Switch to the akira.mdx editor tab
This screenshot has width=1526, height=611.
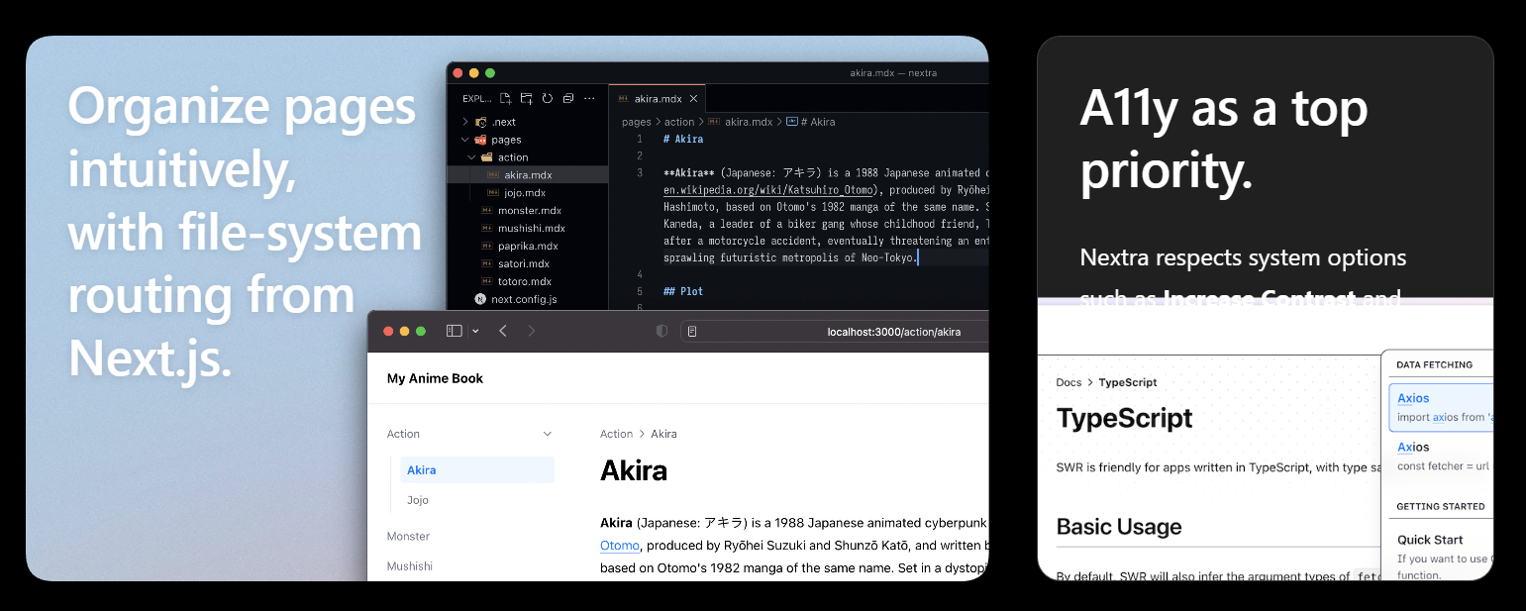click(x=657, y=99)
